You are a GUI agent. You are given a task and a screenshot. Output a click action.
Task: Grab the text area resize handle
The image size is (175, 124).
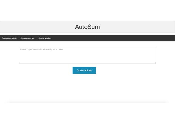[x=155, y=63]
